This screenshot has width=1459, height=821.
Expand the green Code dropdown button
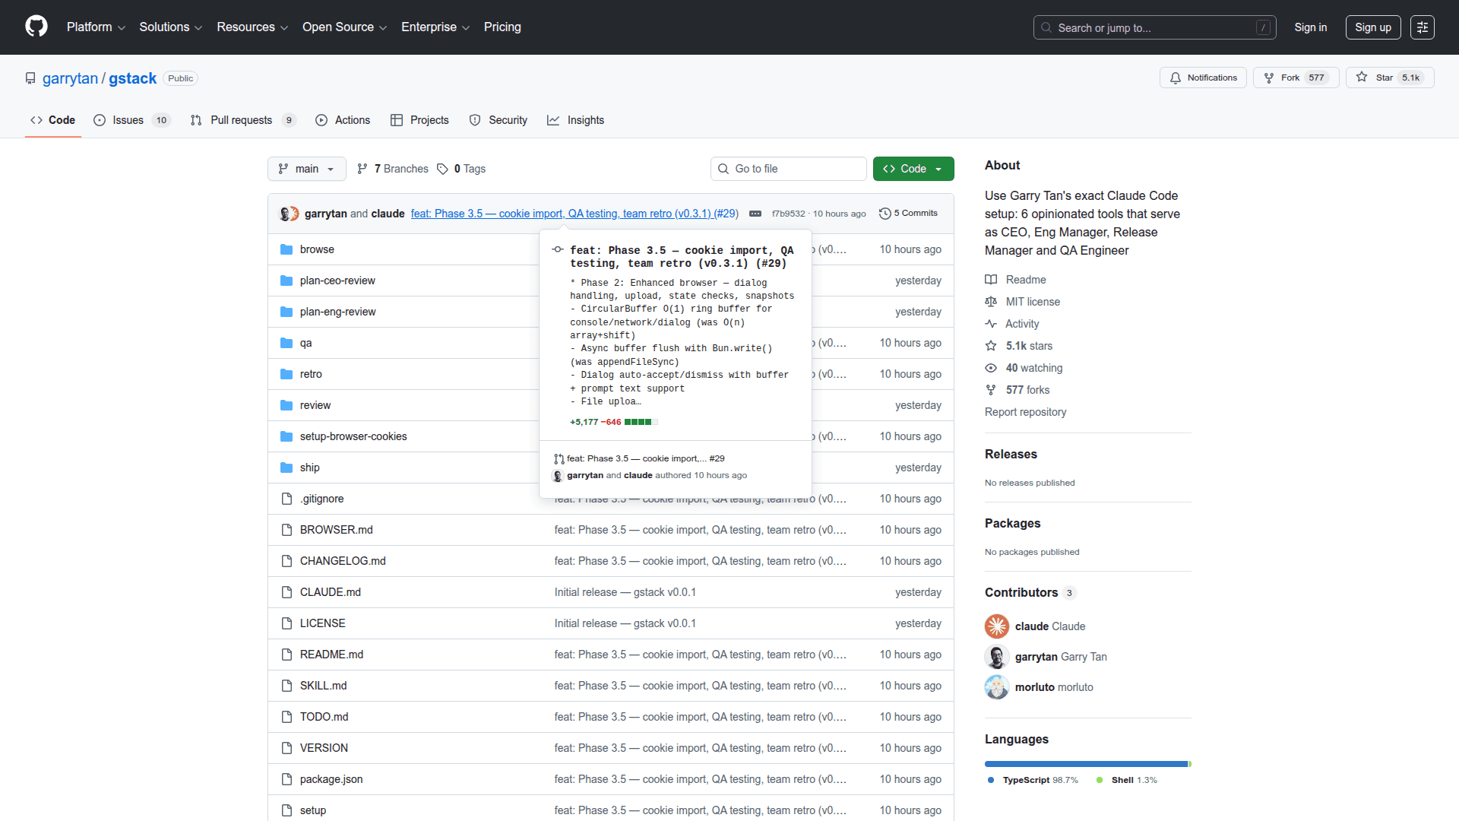click(x=913, y=169)
